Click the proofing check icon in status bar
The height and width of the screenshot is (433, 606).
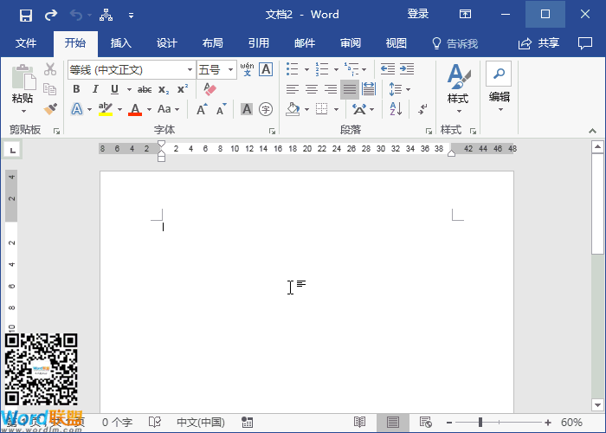(x=155, y=423)
